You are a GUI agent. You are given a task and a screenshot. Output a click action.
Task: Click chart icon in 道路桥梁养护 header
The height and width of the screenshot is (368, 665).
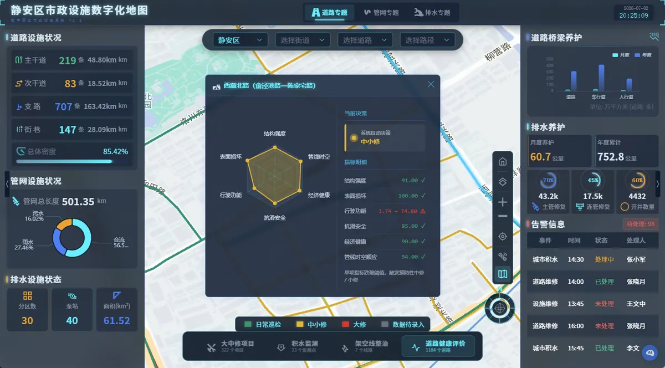[654, 37]
